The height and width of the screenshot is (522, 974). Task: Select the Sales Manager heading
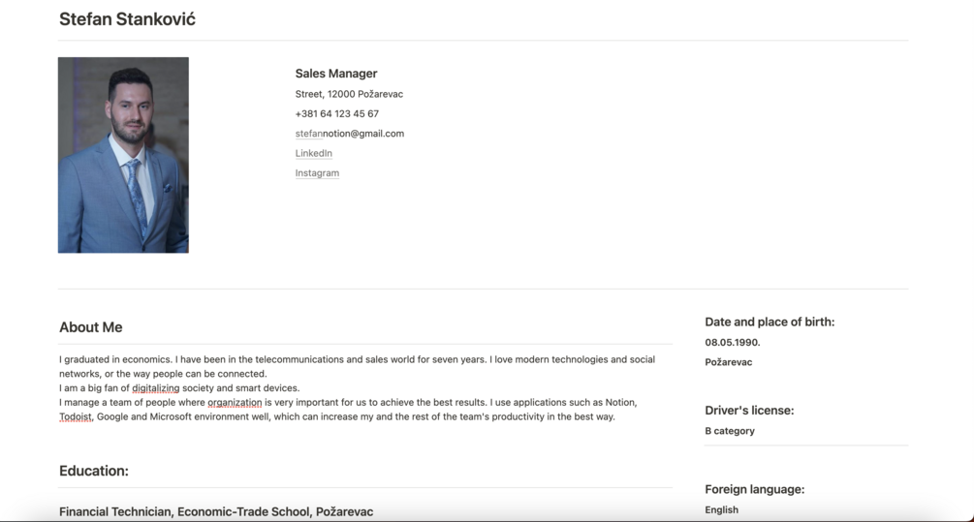tap(336, 74)
